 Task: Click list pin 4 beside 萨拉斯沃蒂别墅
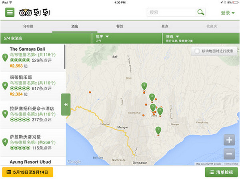coord(5,142)
